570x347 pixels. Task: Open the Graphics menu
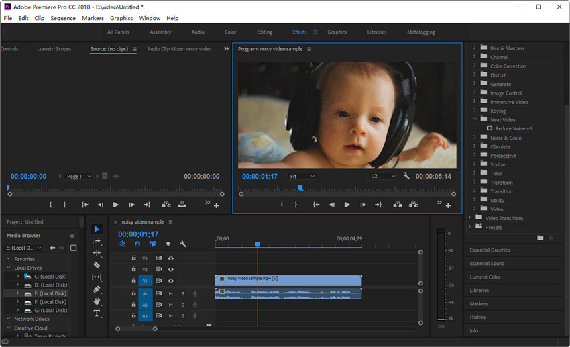(121, 18)
